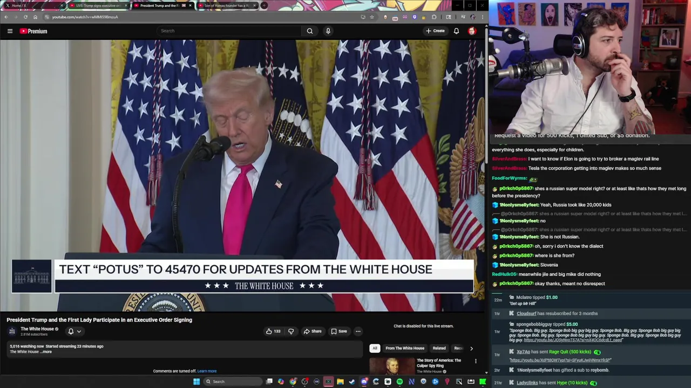The width and height of the screenshot is (691, 388).
Task: Open browser home page button
Action: (35, 17)
